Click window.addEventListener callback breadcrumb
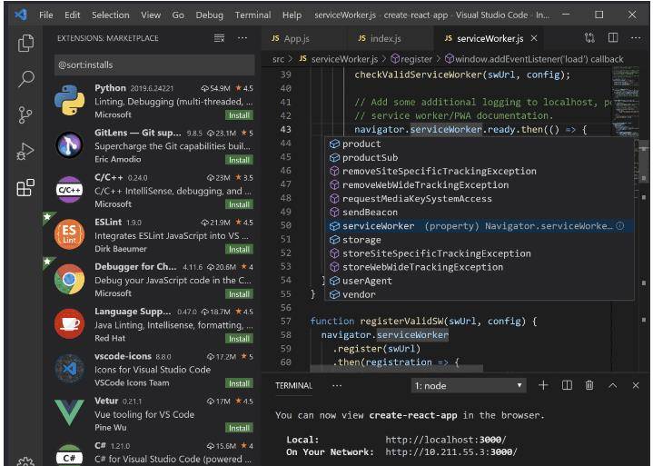The width and height of the screenshot is (653, 466). [534, 59]
